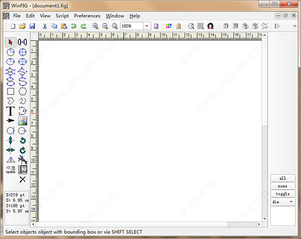
Task: Open the zoom percentage dropdown arrow
Action: 147,26
